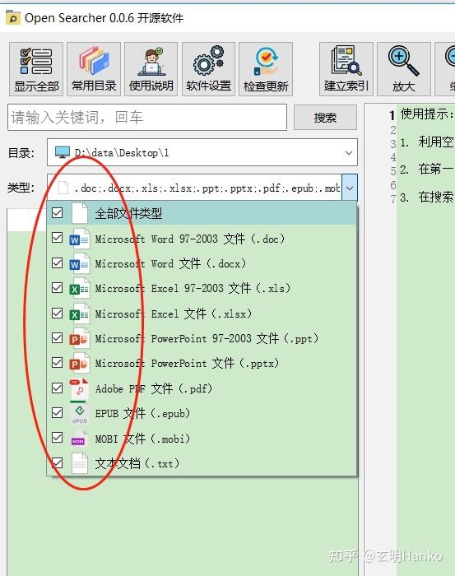Uncheck the Adobe PDF (.pdf) checkbox
455x576 pixels.
pyautogui.click(x=58, y=388)
